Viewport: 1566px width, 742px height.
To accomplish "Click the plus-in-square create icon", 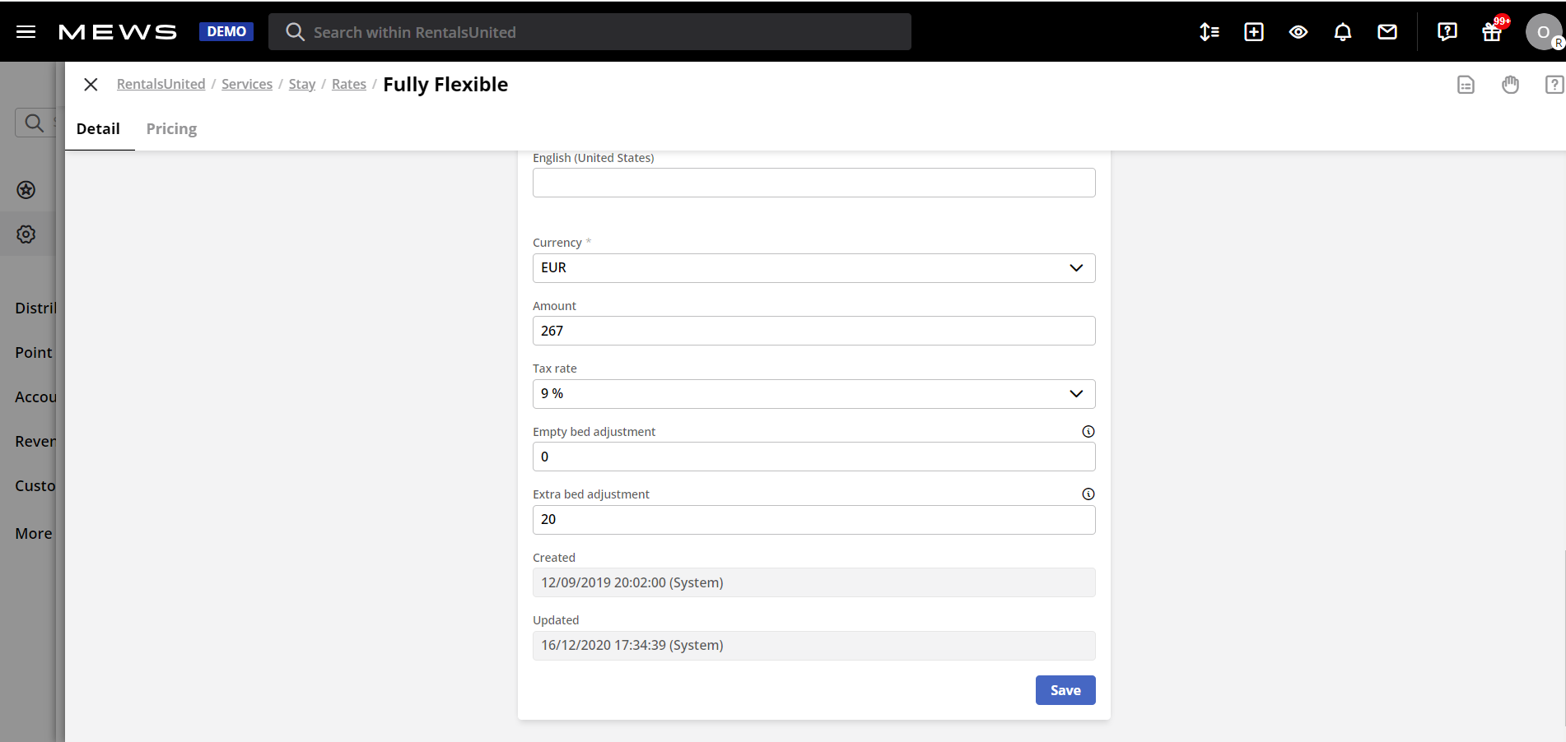I will click(x=1253, y=32).
